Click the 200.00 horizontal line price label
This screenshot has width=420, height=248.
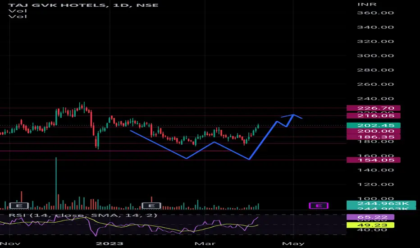point(374,131)
